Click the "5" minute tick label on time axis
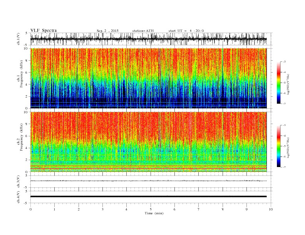This screenshot has height=235, width=305. coord(151,209)
